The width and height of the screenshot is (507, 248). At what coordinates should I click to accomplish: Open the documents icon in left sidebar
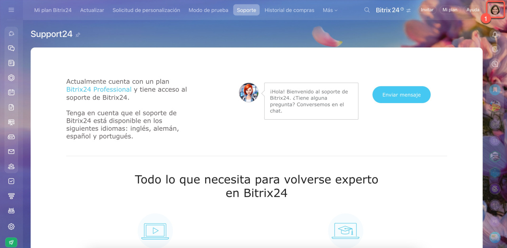(x=11, y=107)
